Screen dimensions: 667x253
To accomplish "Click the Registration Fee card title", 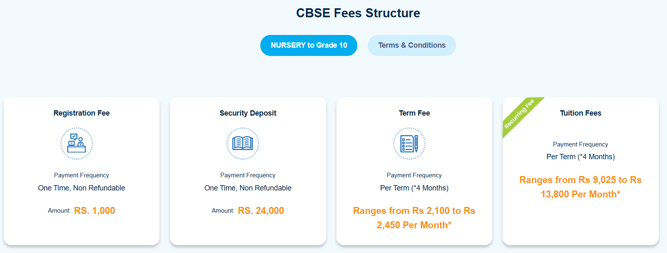I will pyautogui.click(x=81, y=113).
